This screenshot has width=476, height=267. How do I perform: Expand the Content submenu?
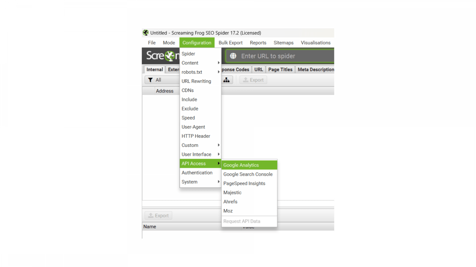pos(200,63)
